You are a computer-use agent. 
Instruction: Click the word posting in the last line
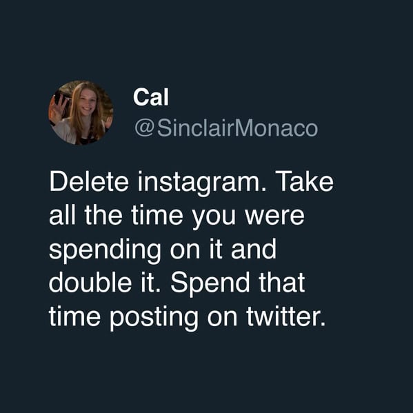pyautogui.click(x=154, y=318)
